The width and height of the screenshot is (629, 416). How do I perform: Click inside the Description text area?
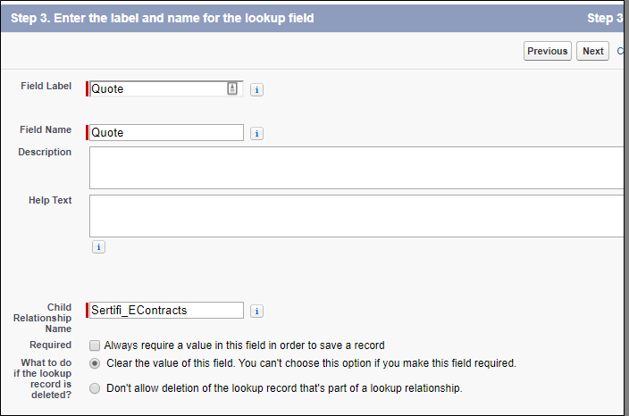(356, 168)
